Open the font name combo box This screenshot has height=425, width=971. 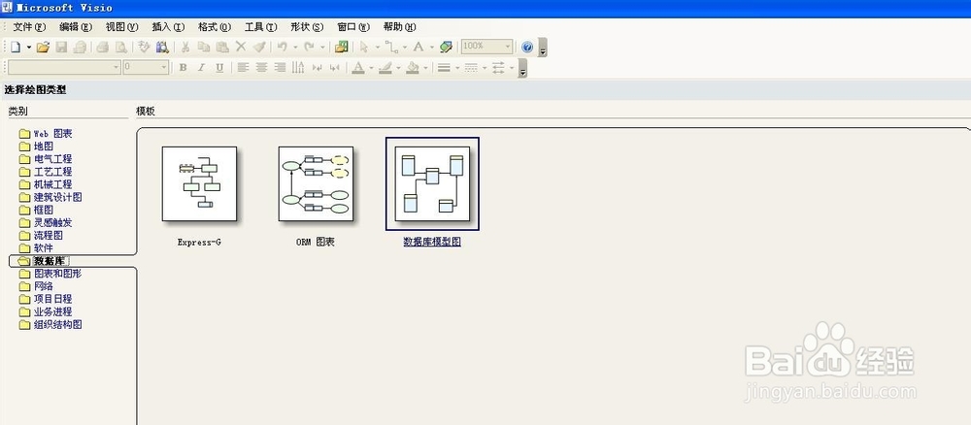pyautogui.click(x=64, y=67)
